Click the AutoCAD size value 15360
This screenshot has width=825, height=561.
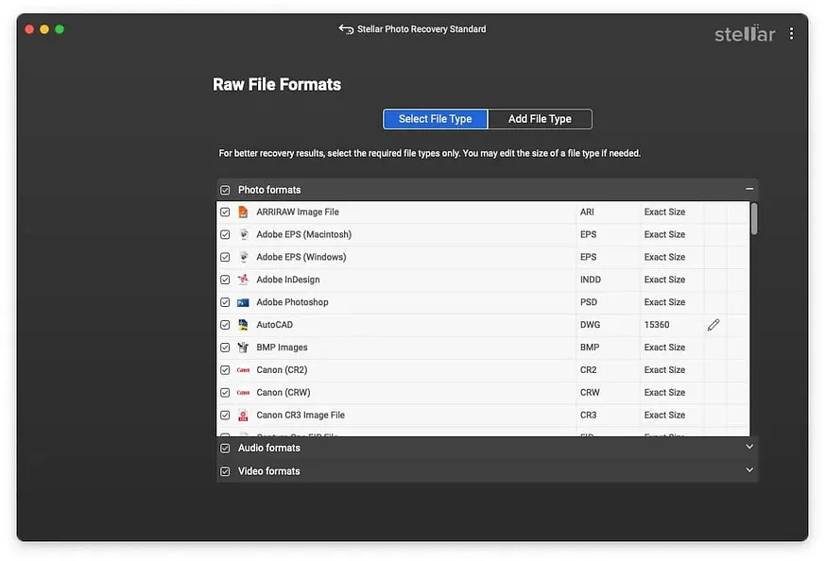click(x=657, y=325)
